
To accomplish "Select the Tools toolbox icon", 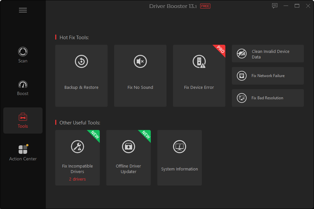I will point(23,117).
